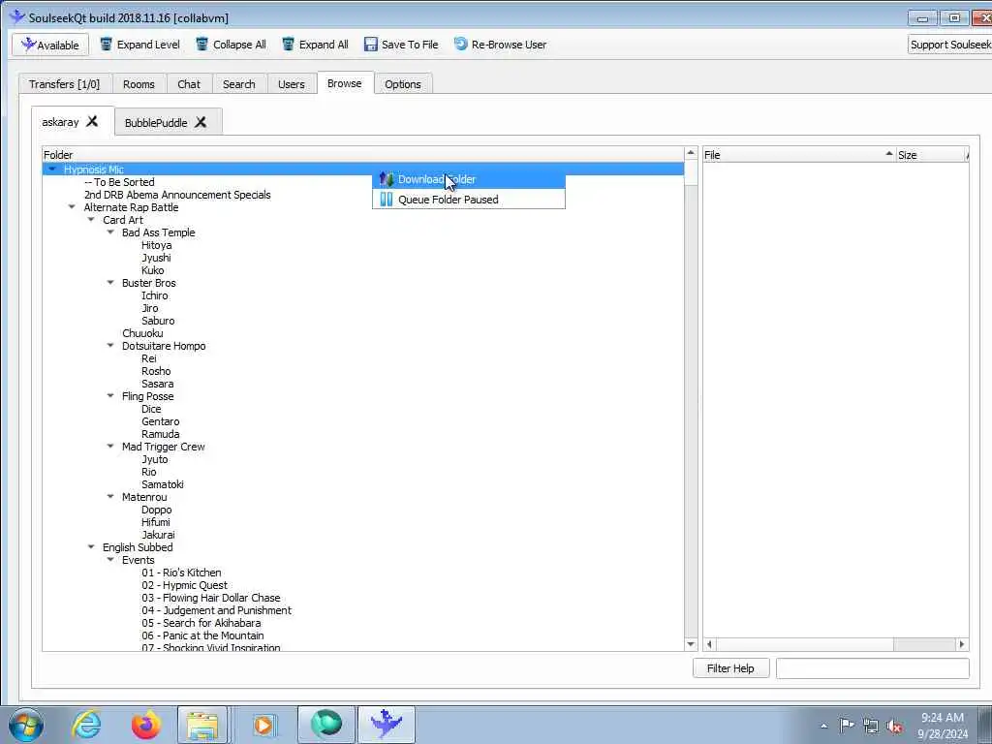Collapse the Buster Bros folder

(110, 283)
